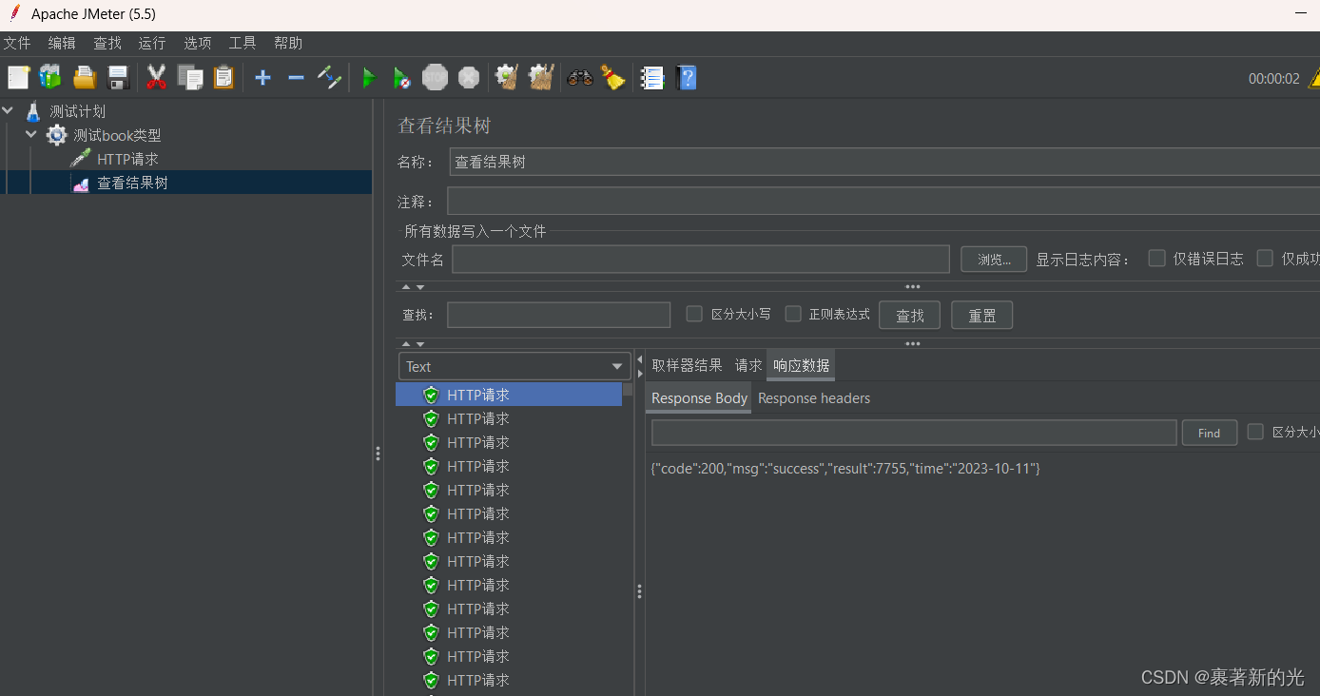Click the Copy toolbar icon
Viewport: 1320px width, 696px height.
190,78
